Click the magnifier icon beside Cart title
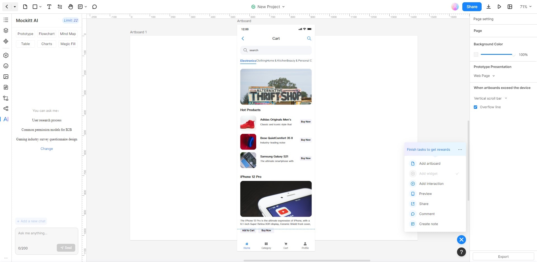The width and height of the screenshot is (537, 262). pyautogui.click(x=309, y=39)
